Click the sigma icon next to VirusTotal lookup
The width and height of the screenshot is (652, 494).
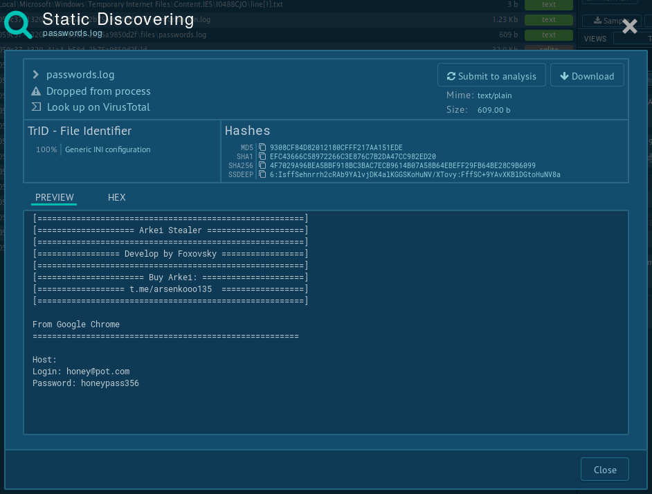(36, 107)
